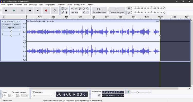Click the Pause button in transport toolbar
This screenshot has width=193, height=102.
tap(6, 10)
